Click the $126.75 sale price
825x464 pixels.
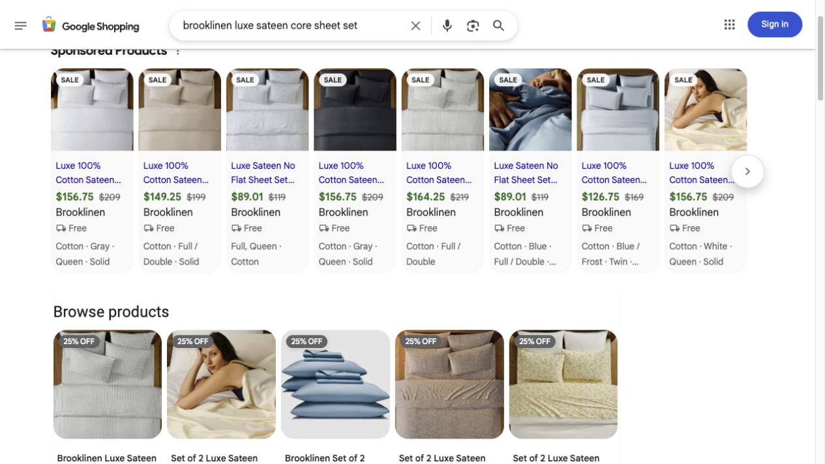point(601,197)
